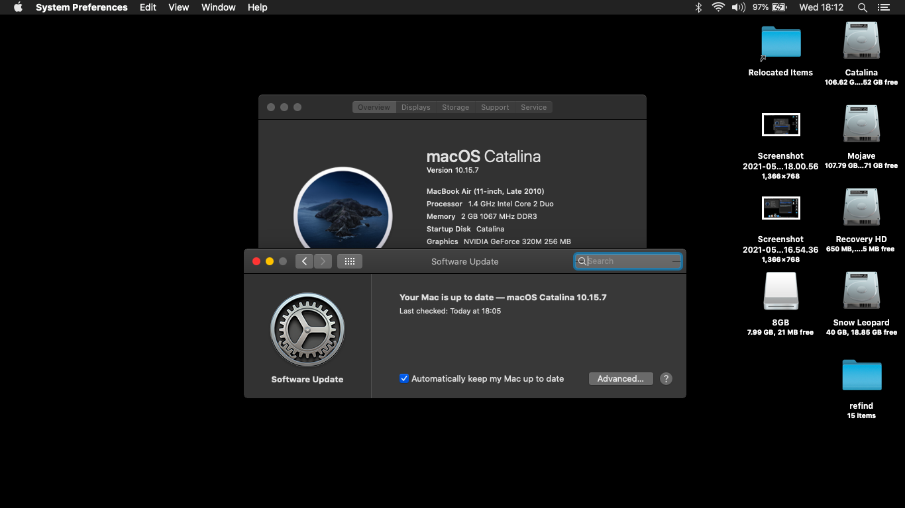This screenshot has height=508, width=905.
Task: Switch to the Displays tab
Action: [x=415, y=107]
